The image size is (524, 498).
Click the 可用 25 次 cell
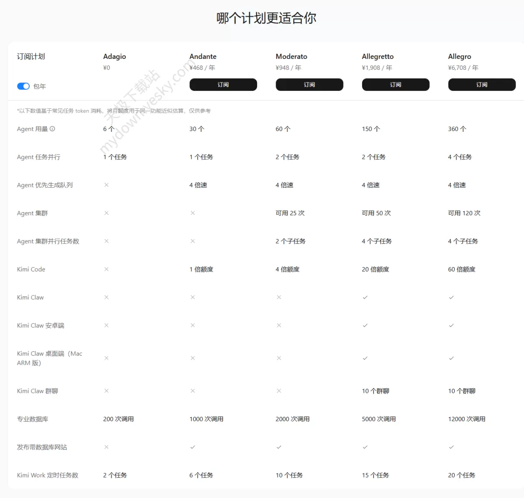click(x=290, y=213)
